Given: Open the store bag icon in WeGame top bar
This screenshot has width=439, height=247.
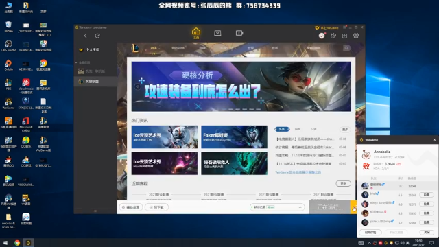Looking at the screenshot, I should (217, 33).
